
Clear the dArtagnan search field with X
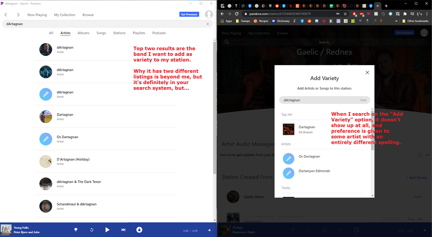coord(208,24)
